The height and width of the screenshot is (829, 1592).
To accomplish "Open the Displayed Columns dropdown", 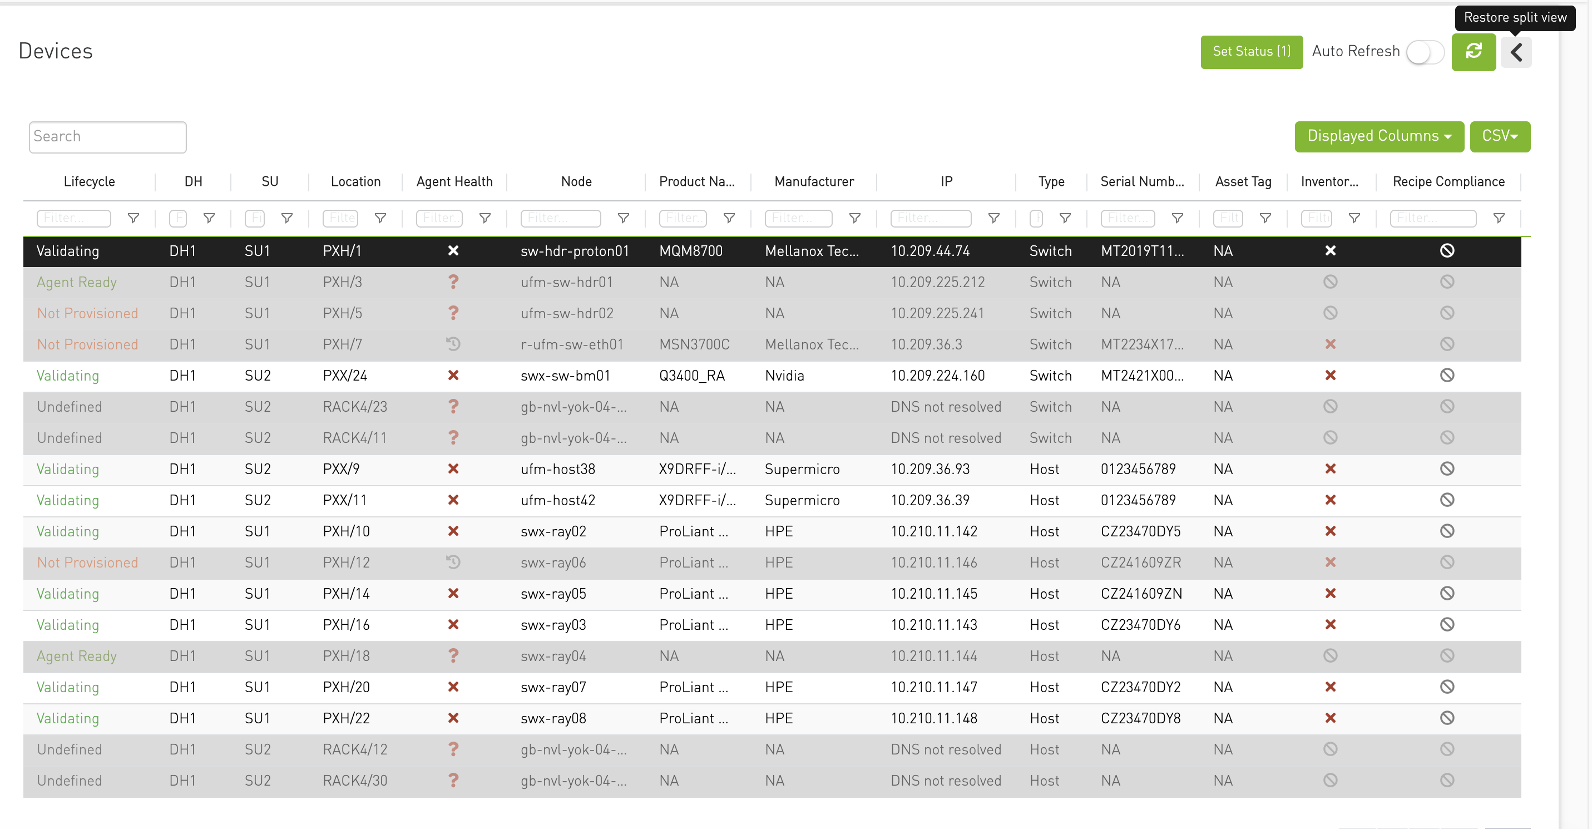I will pyautogui.click(x=1379, y=136).
